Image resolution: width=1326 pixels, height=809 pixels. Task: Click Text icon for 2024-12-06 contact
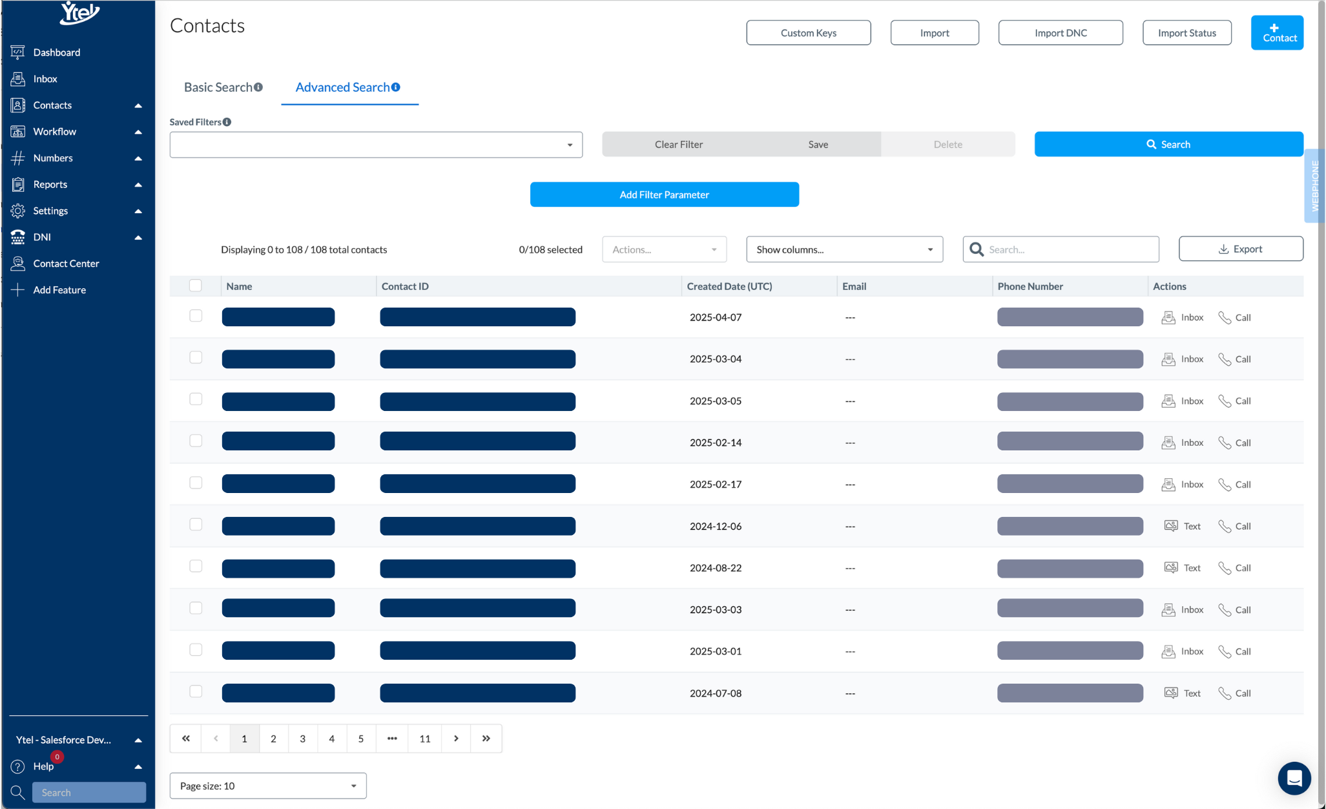click(x=1170, y=526)
